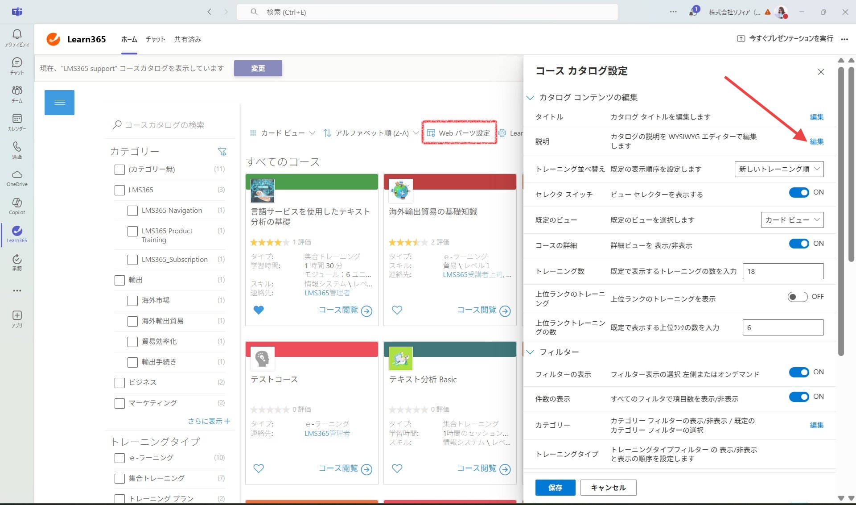Click the 変更 button

pyautogui.click(x=258, y=68)
